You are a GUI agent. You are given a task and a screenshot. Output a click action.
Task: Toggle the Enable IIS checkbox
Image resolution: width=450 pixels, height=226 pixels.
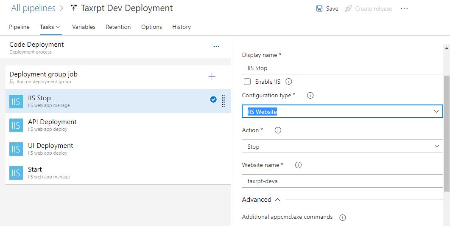pyautogui.click(x=247, y=82)
